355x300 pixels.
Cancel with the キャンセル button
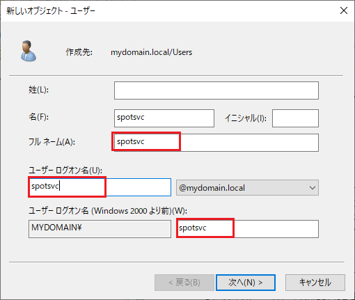[315, 283]
